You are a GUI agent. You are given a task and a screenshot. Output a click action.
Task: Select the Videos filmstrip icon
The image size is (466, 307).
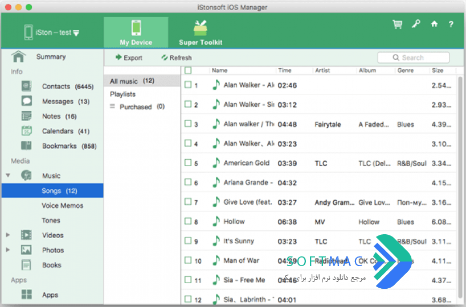click(x=26, y=235)
